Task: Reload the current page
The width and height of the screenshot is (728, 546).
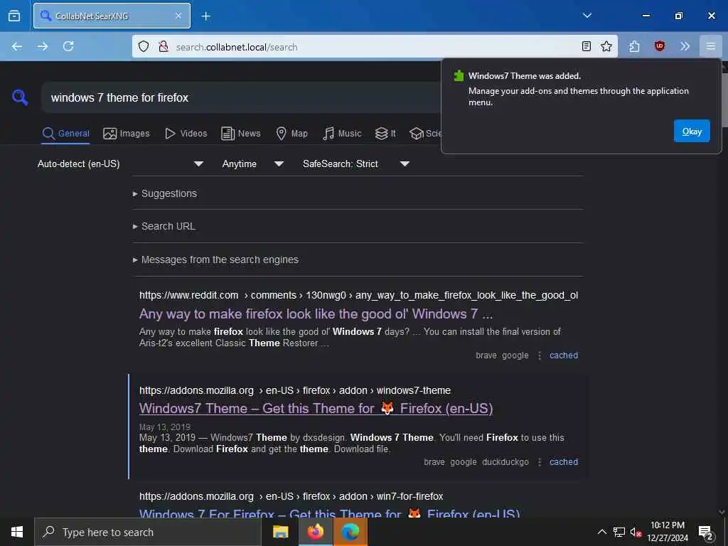Action: pos(68,46)
